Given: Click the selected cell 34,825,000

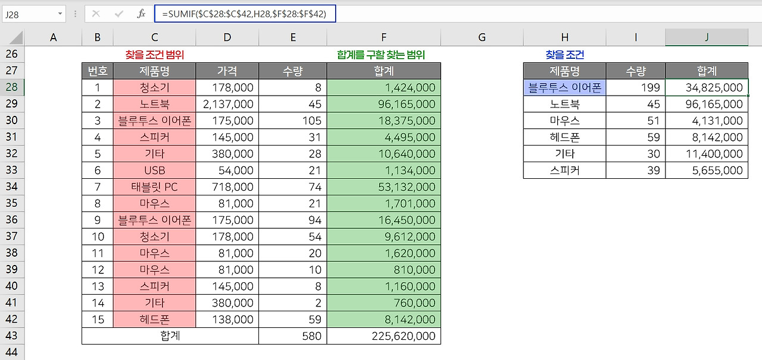Looking at the screenshot, I should coord(707,88).
